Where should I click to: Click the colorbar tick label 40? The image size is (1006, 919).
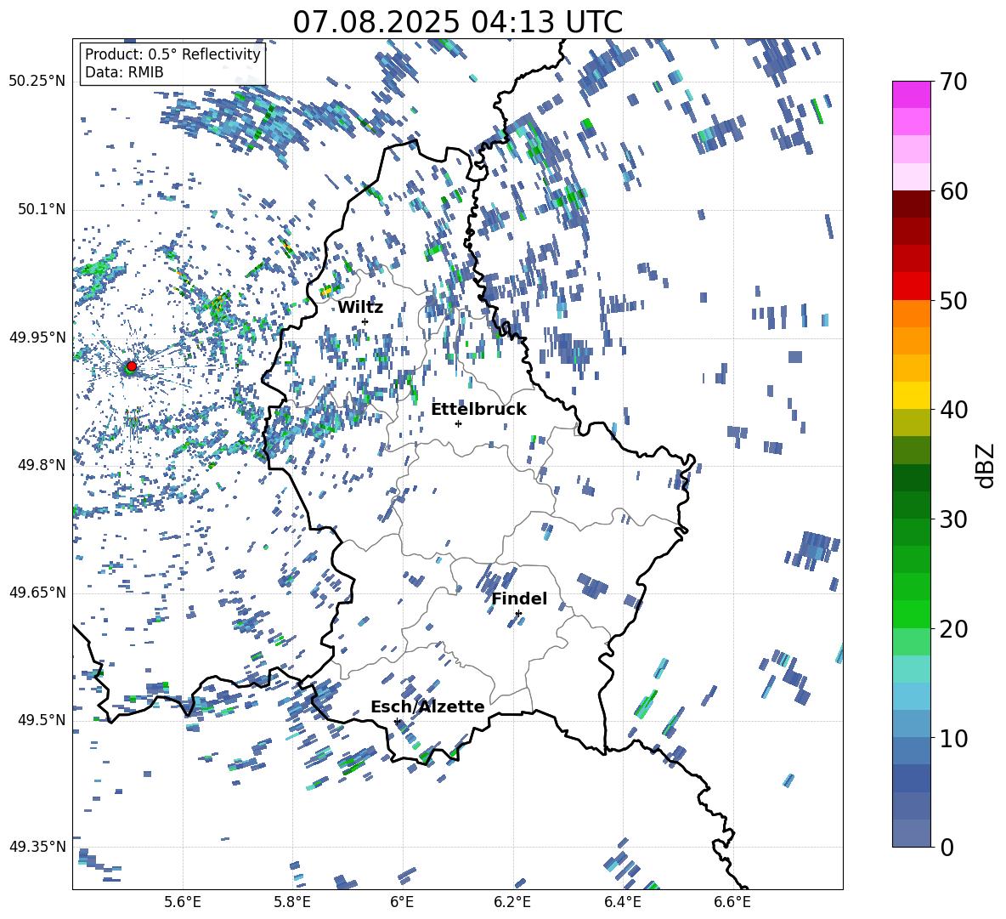pyautogui.click(x=953, y=410)
